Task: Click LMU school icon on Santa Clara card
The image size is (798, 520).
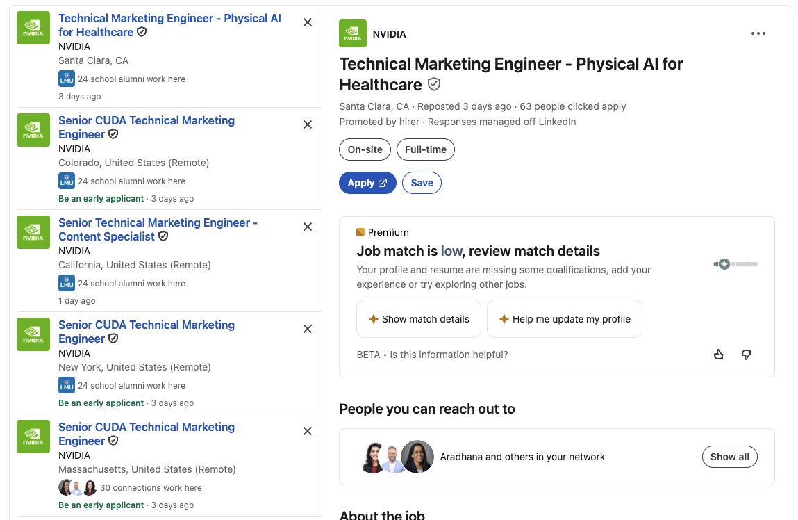Action: click(x=67, y=79)
